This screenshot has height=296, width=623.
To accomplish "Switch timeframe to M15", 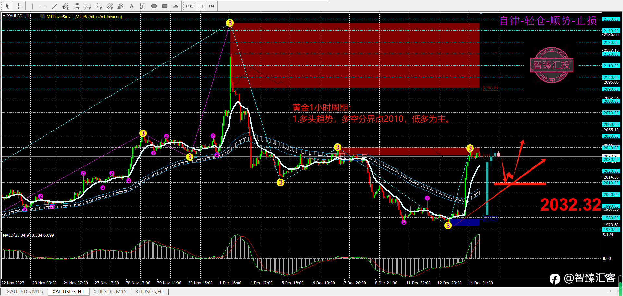I will [189, 6].
